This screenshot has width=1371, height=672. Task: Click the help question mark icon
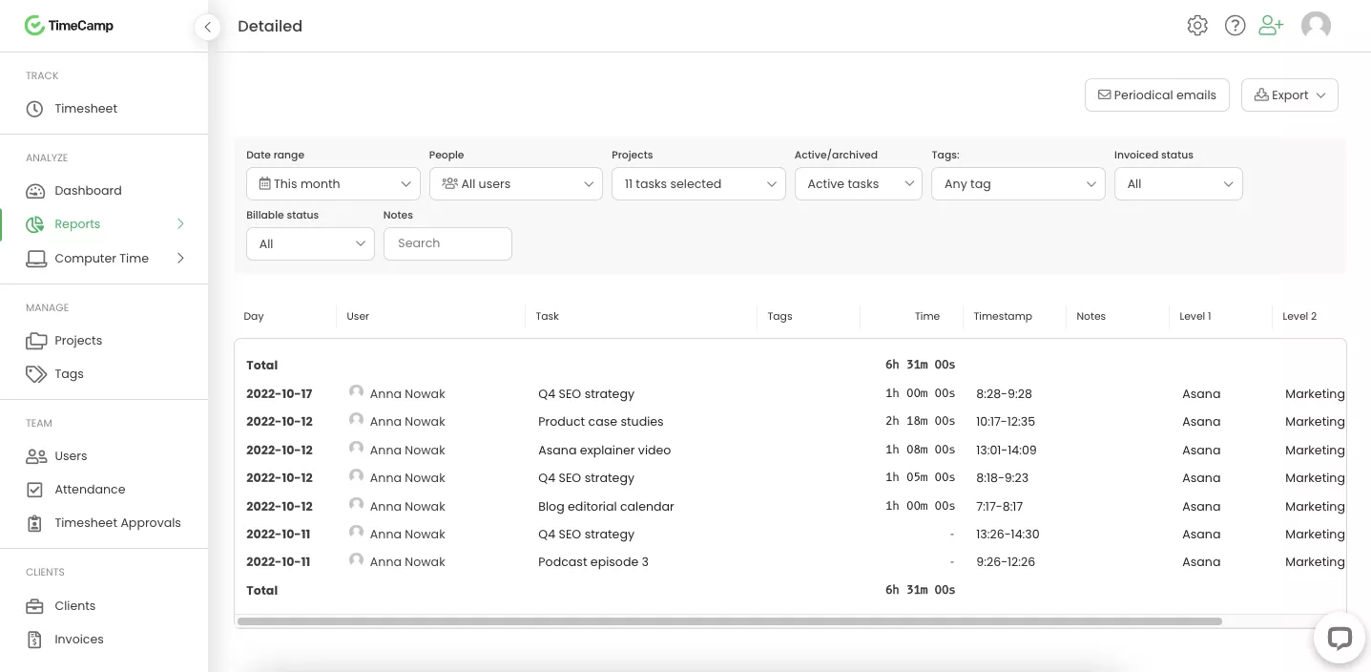(x=1236, y=26)
